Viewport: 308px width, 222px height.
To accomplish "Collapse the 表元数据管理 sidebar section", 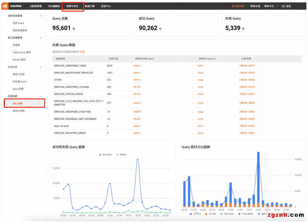I will (40, 38).
